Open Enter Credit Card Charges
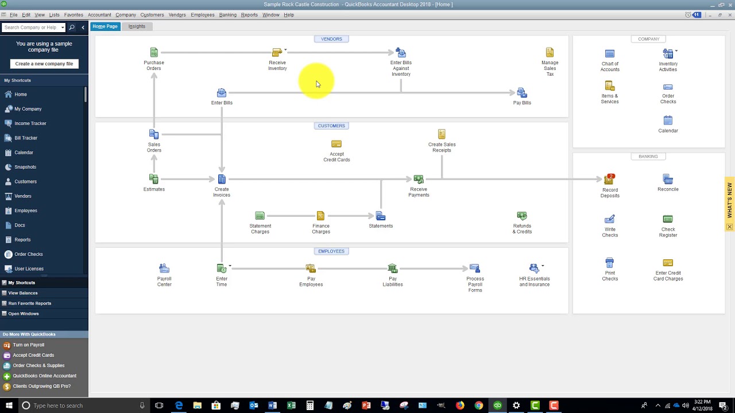Image resolution: width=735 pixels, height=413 pixels. [668, 263]
